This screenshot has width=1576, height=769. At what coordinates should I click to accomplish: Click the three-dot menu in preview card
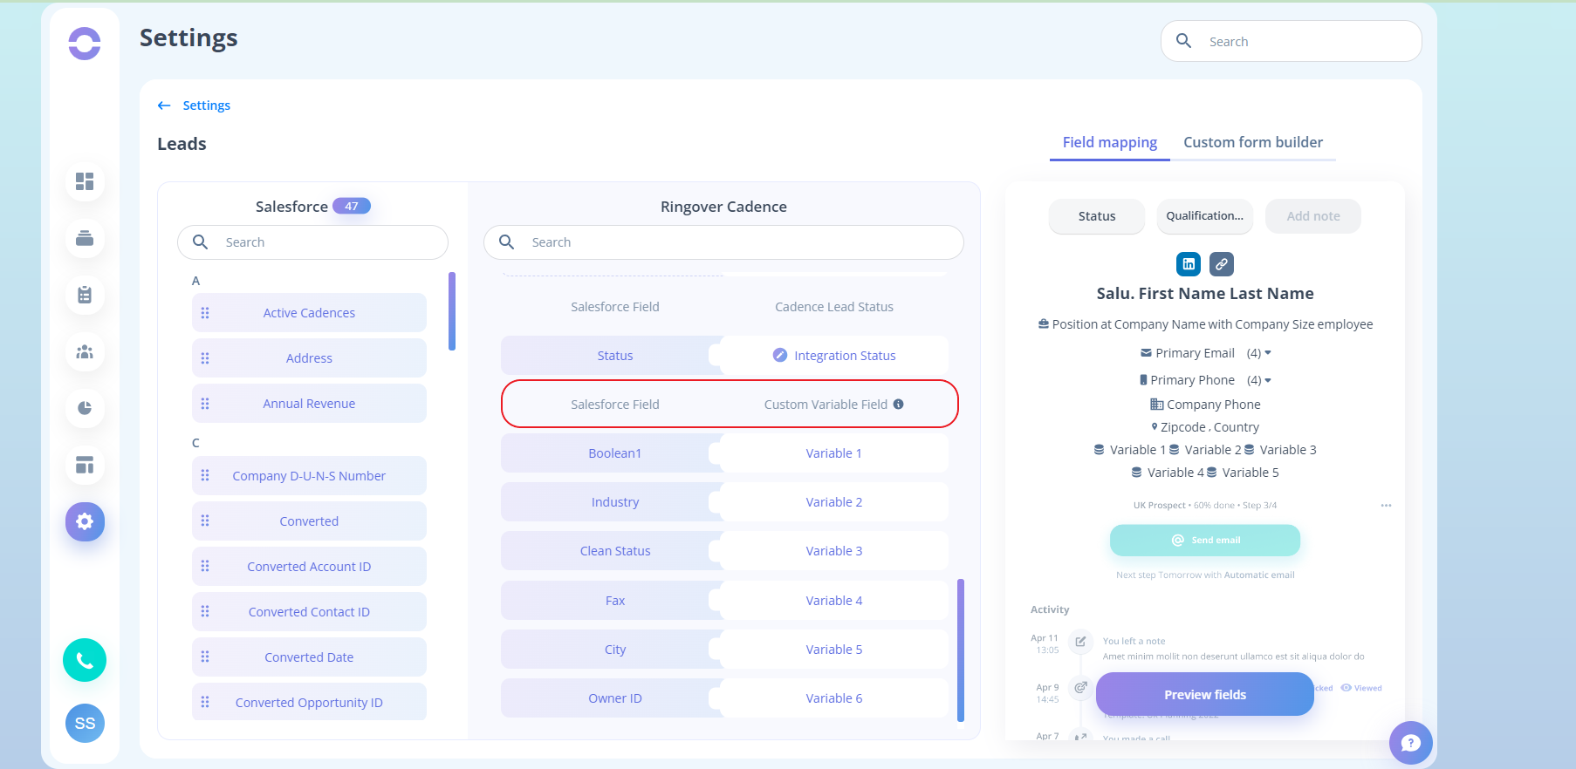[x=1386, y=506]
